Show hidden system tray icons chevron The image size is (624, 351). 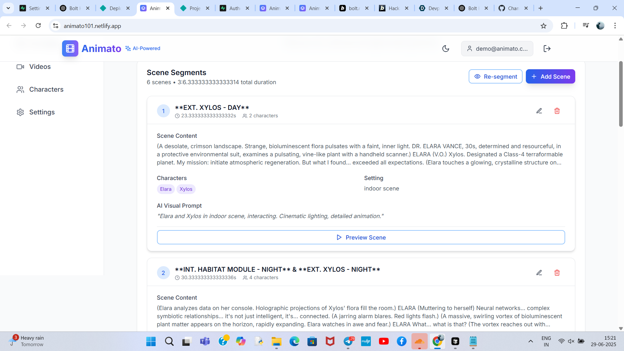(x=531, y=341)
